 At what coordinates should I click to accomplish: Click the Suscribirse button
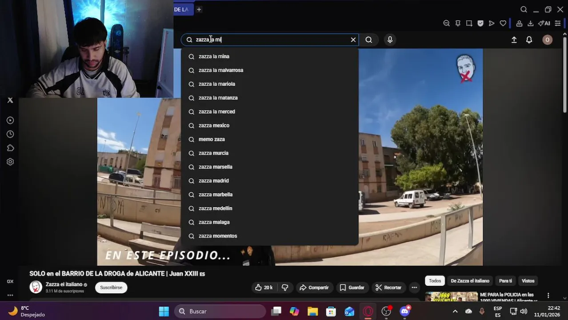coord(111,288)
